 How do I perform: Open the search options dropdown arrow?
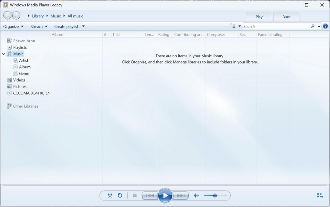[x=319, y=26]
